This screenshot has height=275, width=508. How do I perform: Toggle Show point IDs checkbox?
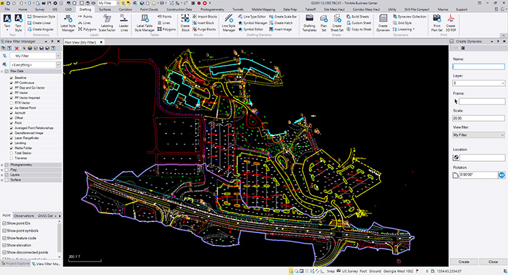click(4, 223)
